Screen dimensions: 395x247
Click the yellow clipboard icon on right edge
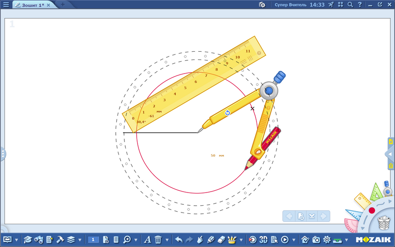pyautogui.click(x=391, y=166)
